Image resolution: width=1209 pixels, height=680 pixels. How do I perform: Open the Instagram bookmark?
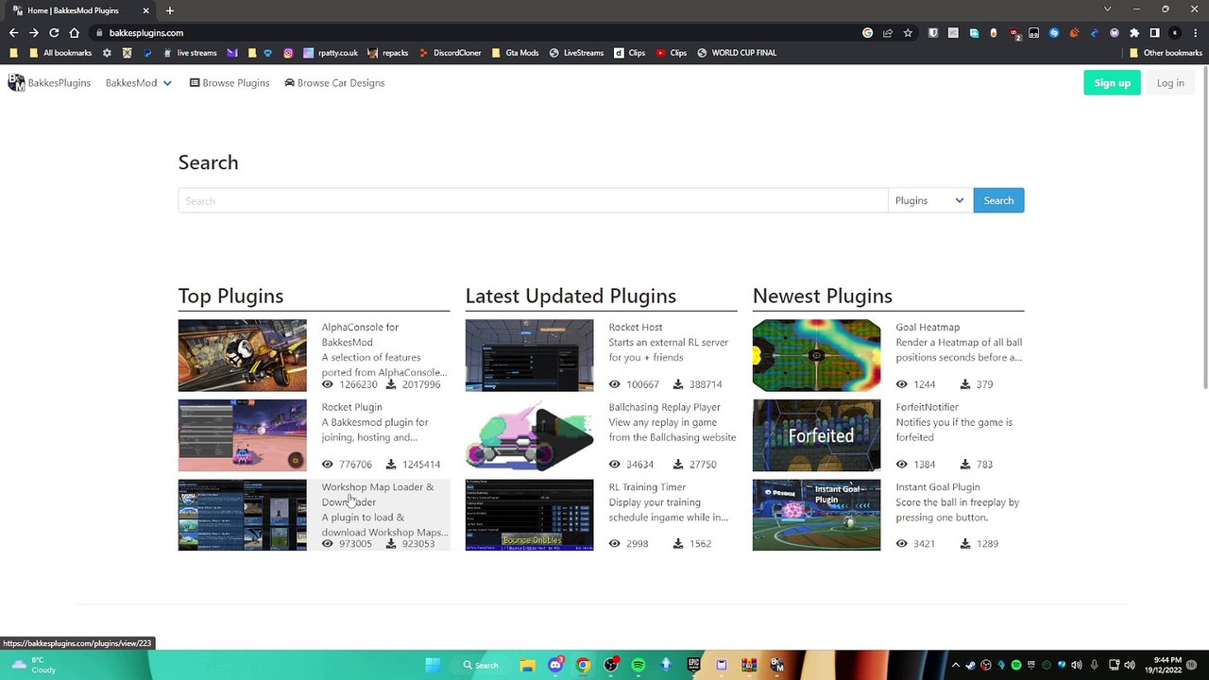(288, 53)
